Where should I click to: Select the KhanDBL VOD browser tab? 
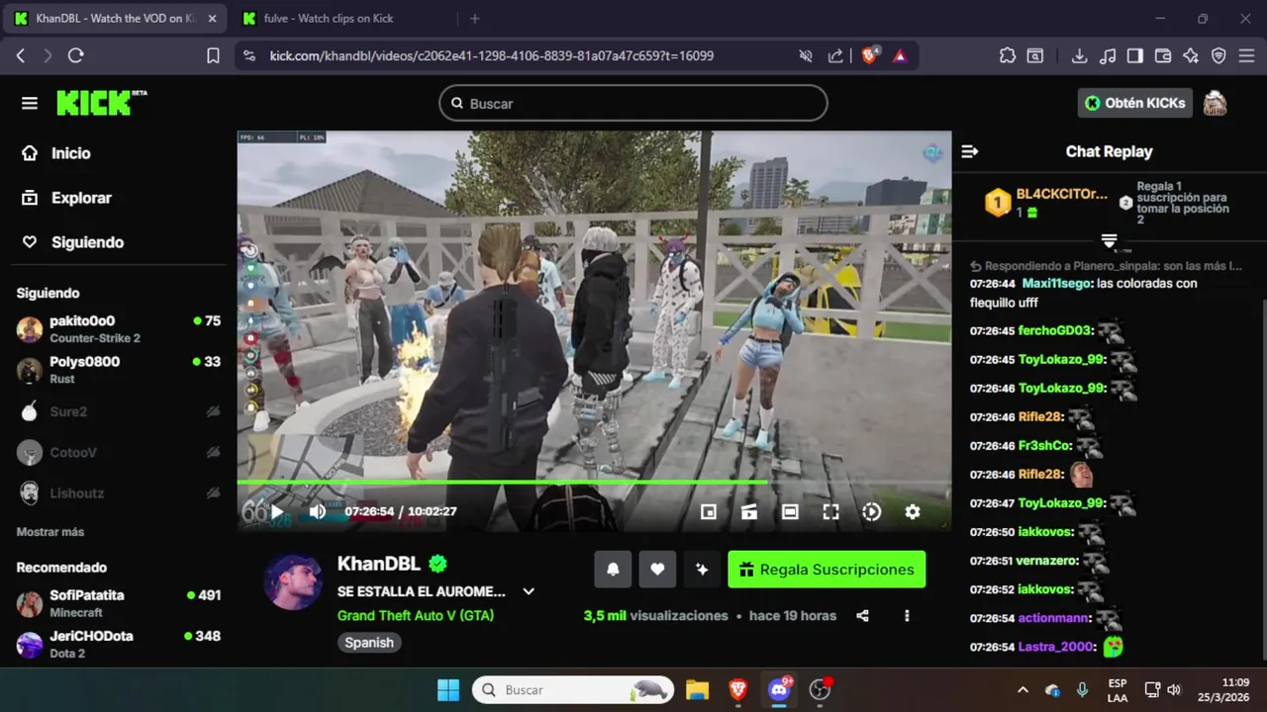(x=117, y=18)
